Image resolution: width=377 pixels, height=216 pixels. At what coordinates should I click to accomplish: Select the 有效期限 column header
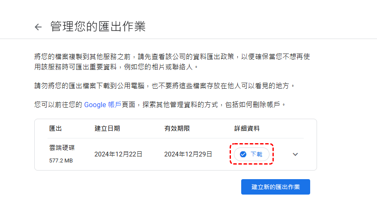click(177, 129)
